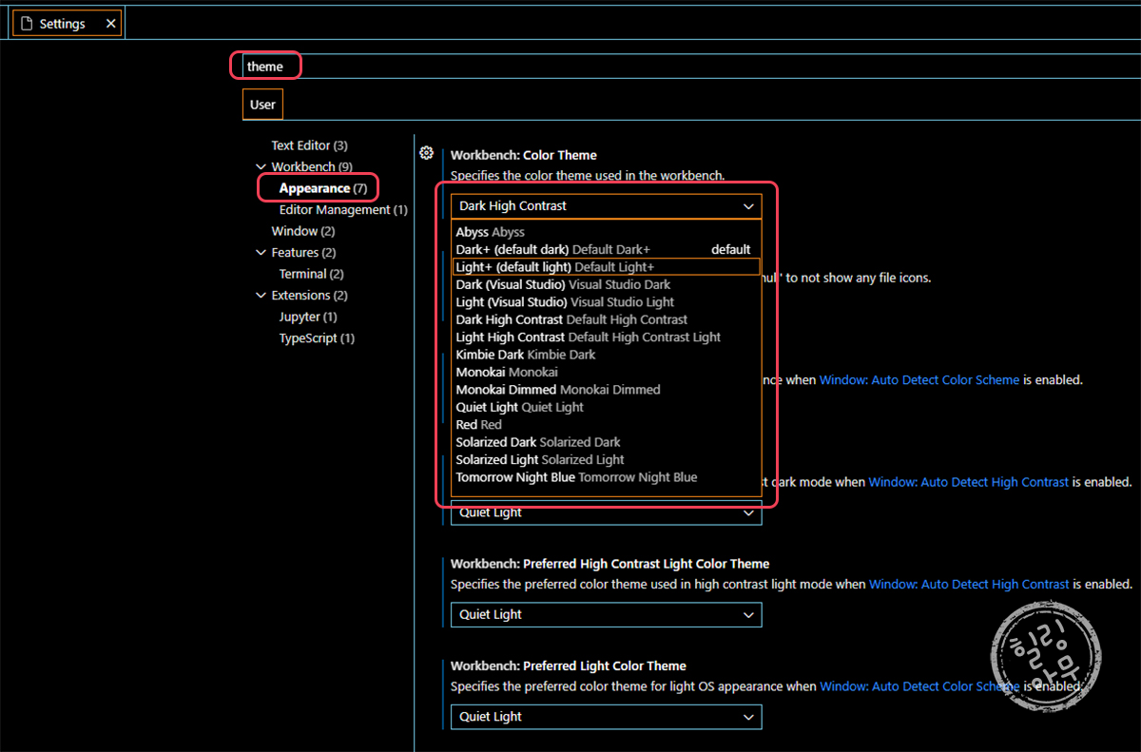Choose Light High Contrast theme option

[607, 337]
